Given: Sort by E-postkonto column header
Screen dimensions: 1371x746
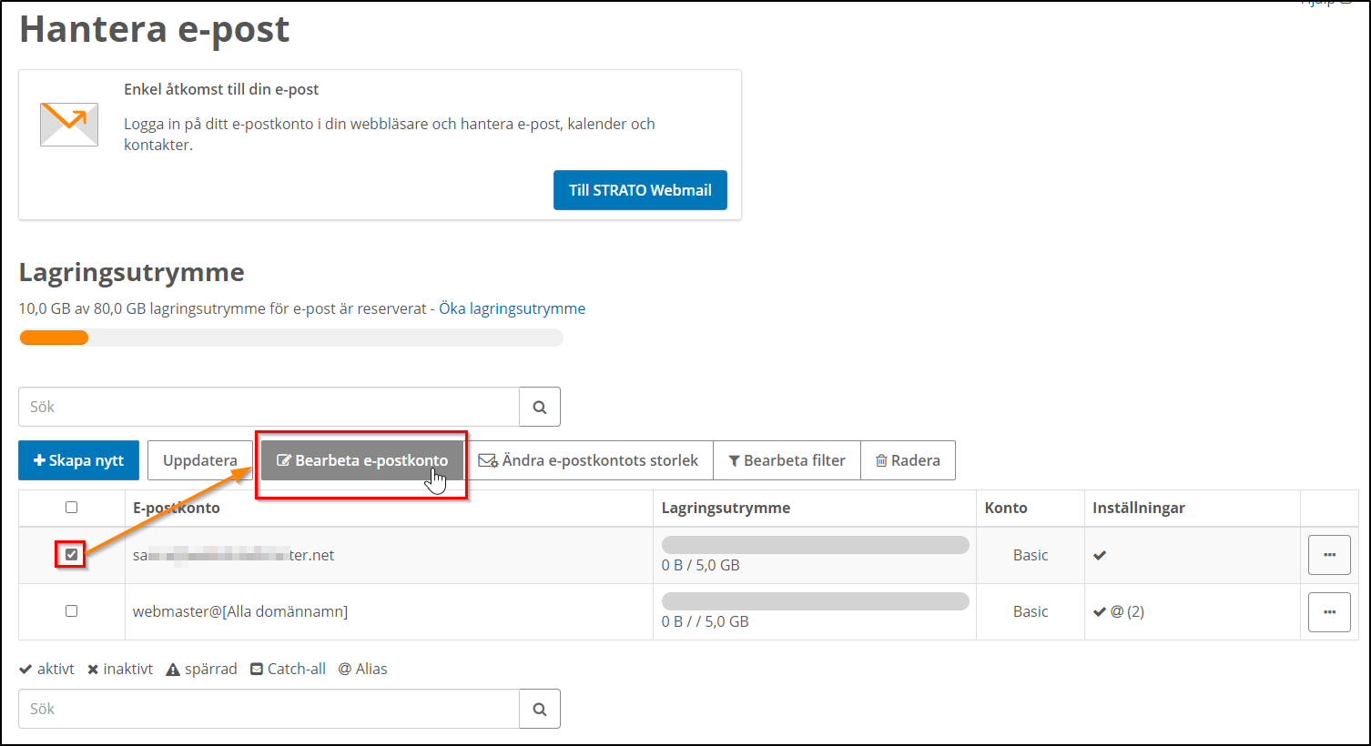Looking at the screenshot, I should [x=177, y=508].
